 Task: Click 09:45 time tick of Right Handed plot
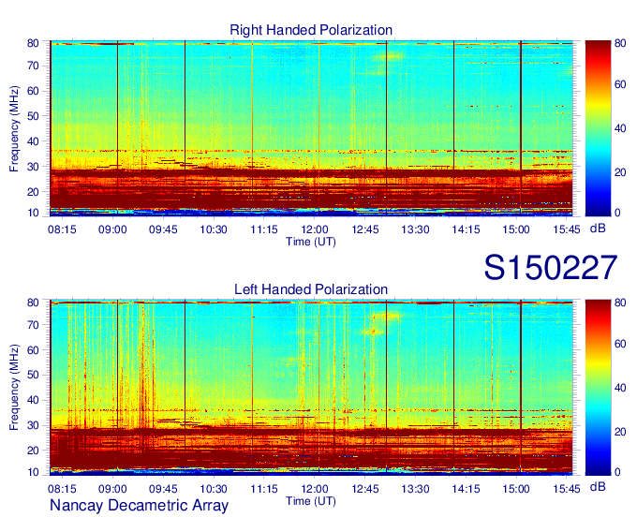tap(163, 229)
